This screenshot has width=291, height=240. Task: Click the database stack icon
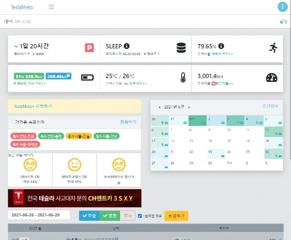181,48
